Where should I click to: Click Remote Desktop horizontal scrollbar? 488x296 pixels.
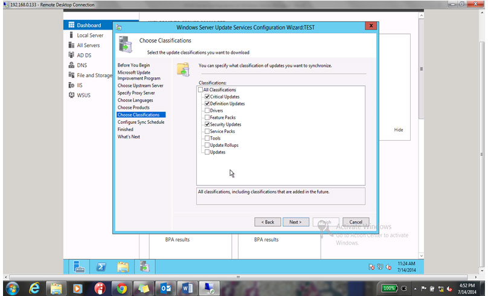coord(238,277)
